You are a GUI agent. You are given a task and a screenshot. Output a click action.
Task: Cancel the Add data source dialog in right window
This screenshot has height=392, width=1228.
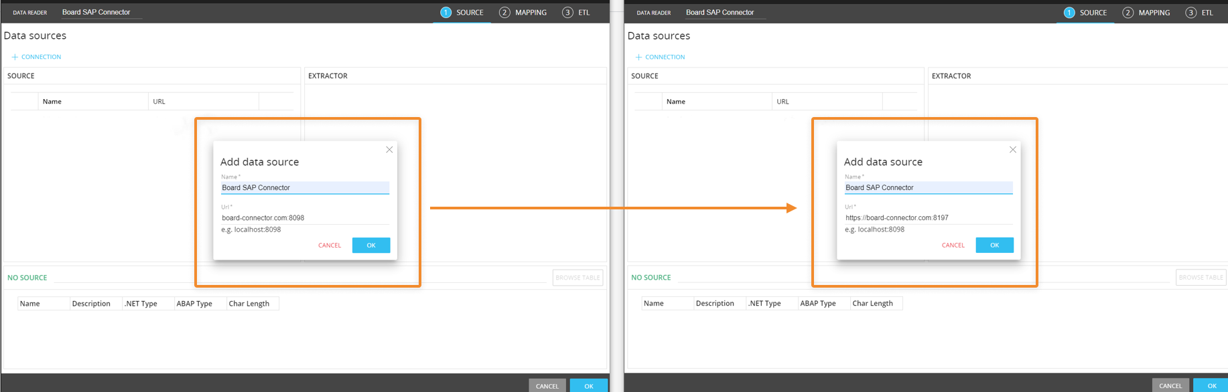click(953, 246)
